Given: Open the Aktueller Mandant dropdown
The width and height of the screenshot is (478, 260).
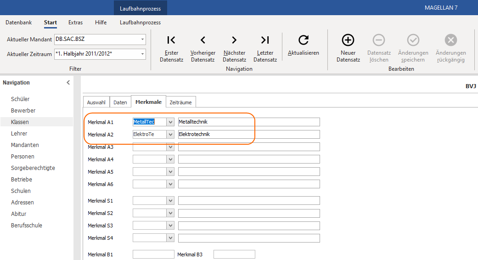Looking at the screenshot, I should click(x=142, y=40).
